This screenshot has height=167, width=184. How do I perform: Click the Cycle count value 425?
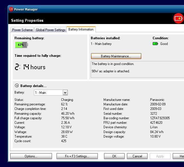[x=64, y=141]
